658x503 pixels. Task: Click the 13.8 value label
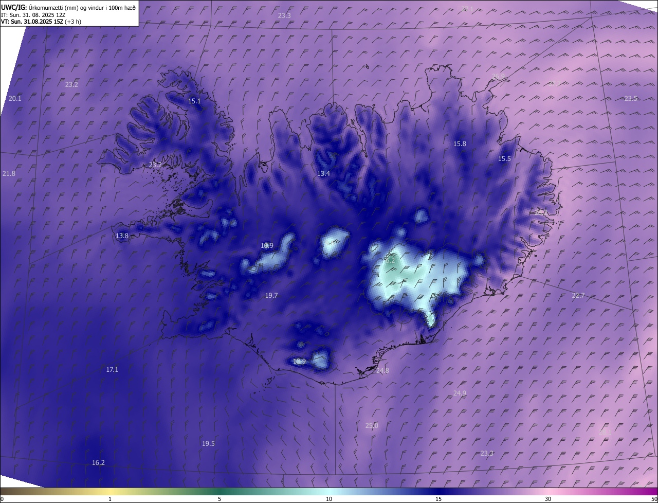(x=122, y=236)
